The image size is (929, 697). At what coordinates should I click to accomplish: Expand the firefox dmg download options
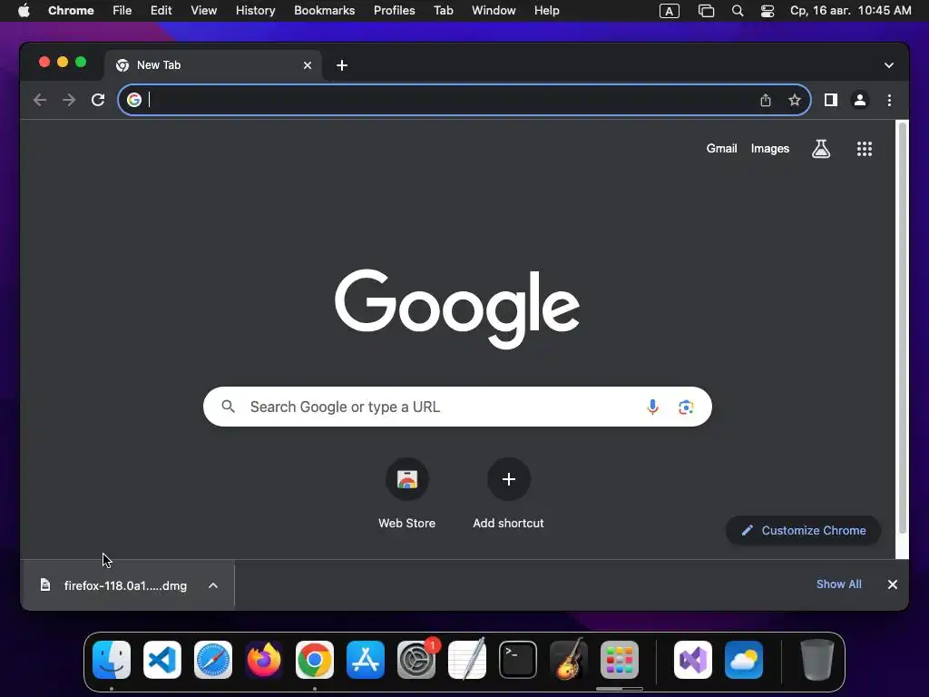[x=213, y=585]
